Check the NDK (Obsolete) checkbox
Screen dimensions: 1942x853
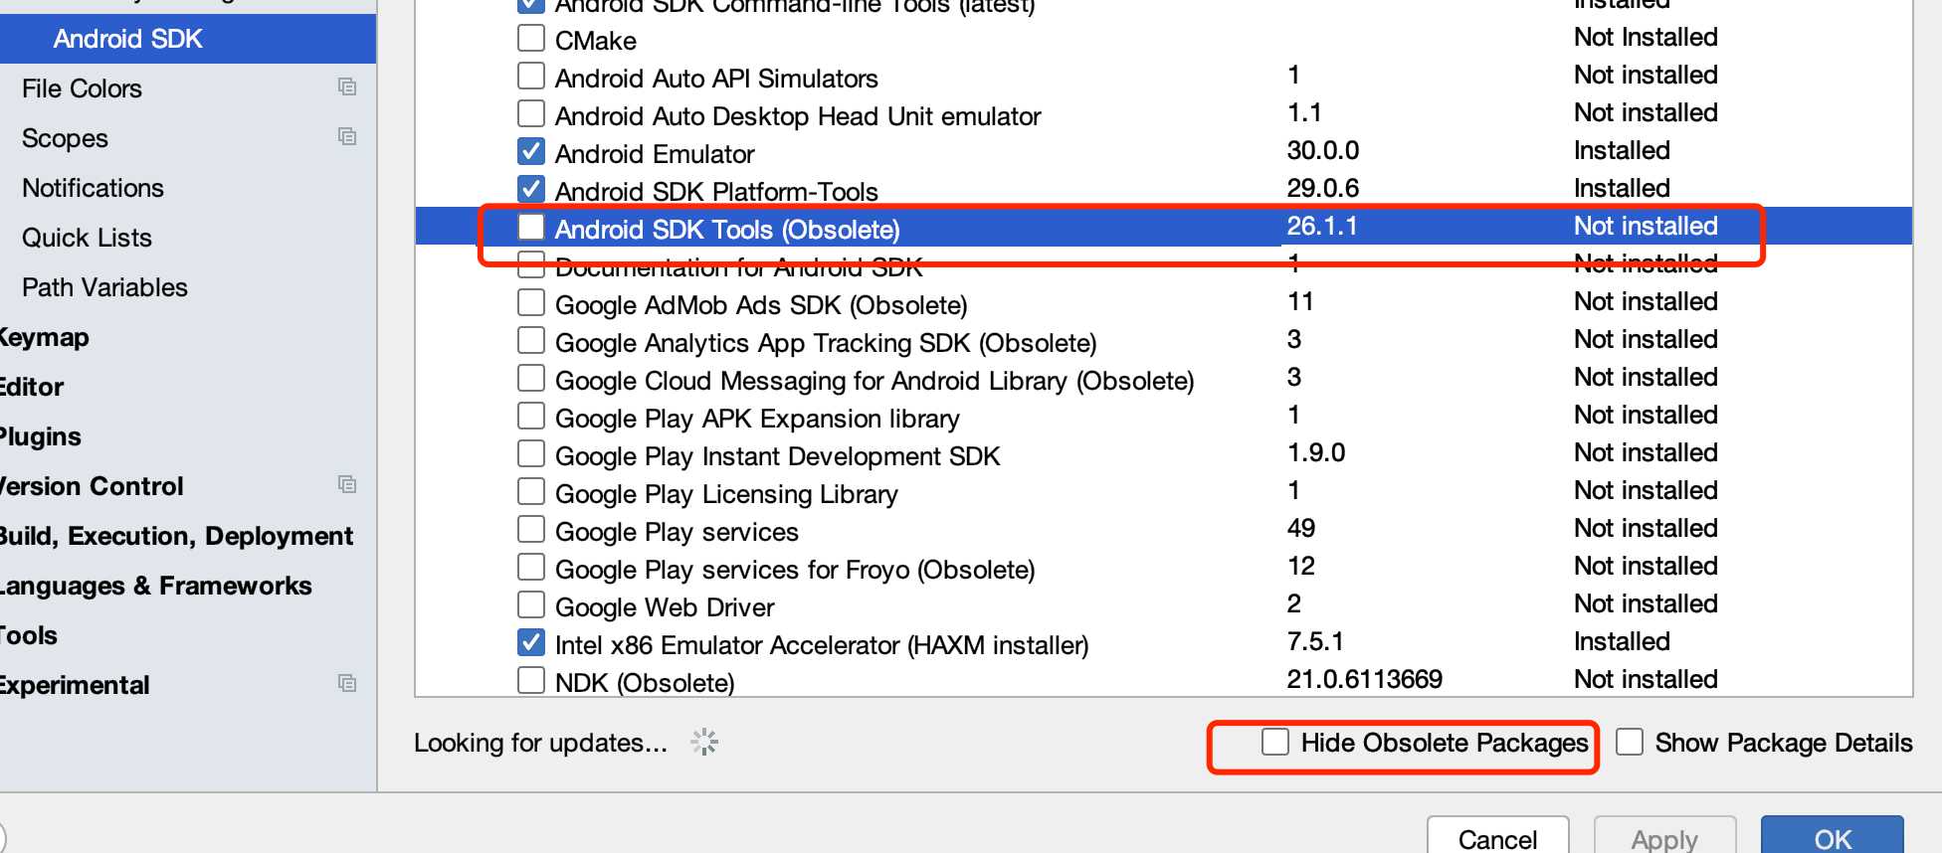[x=531, y=680]
